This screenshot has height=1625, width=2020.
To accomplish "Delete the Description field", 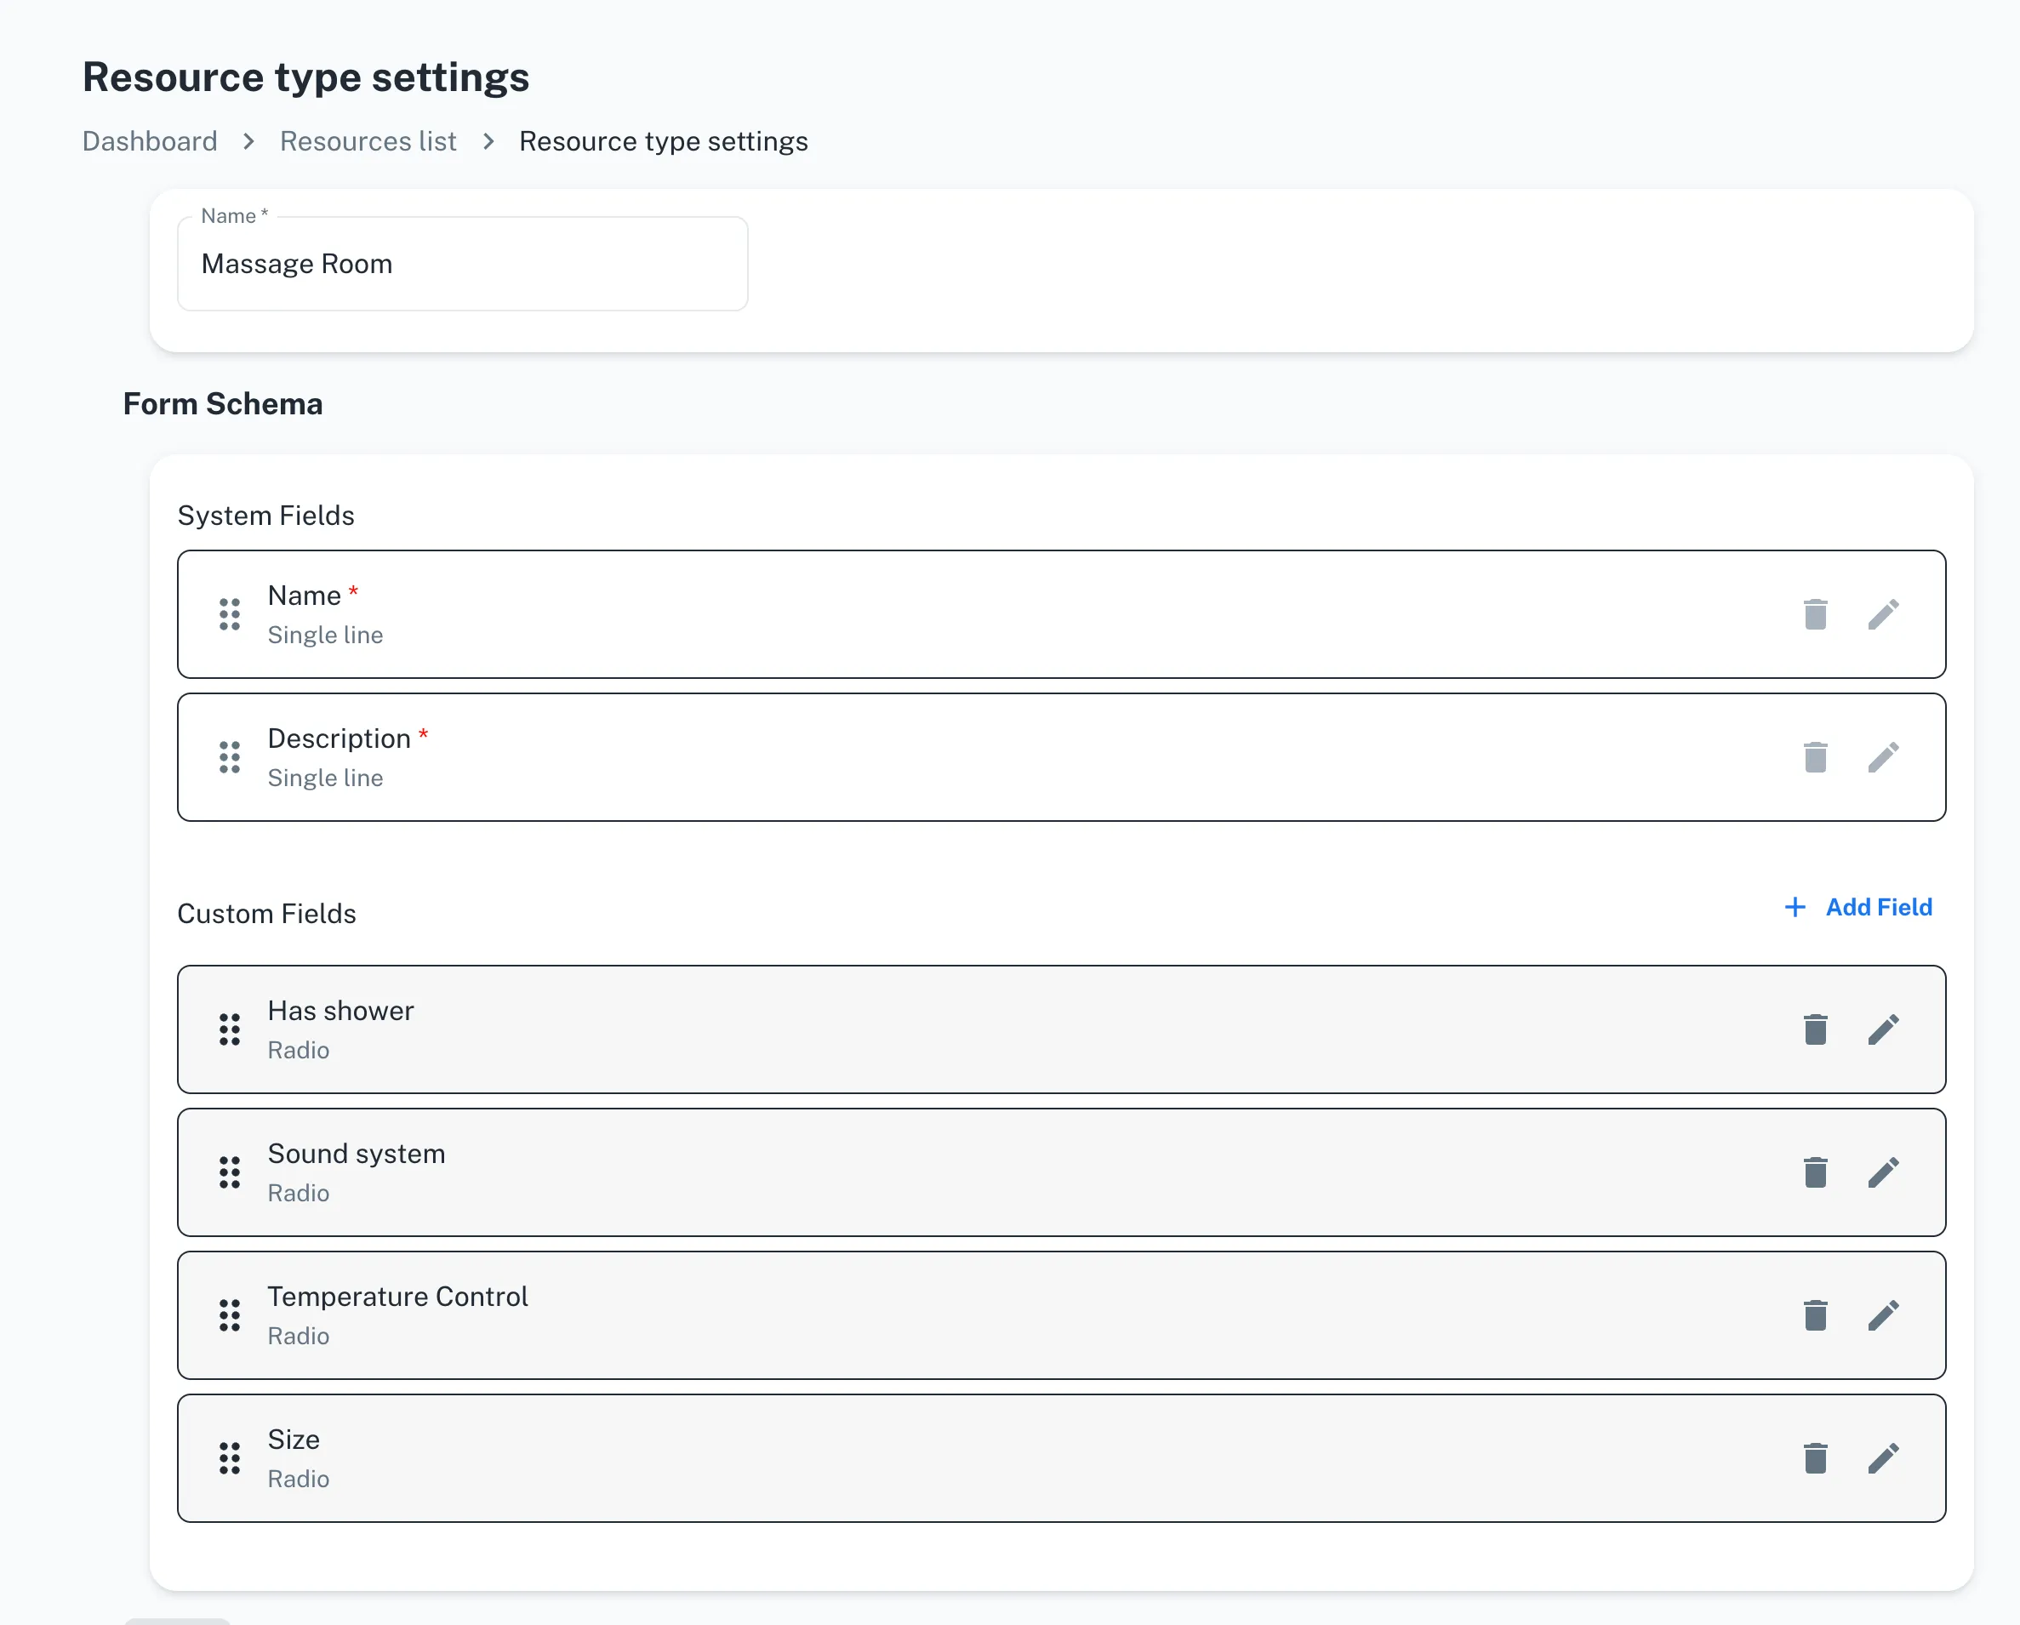I will 1816,756.
